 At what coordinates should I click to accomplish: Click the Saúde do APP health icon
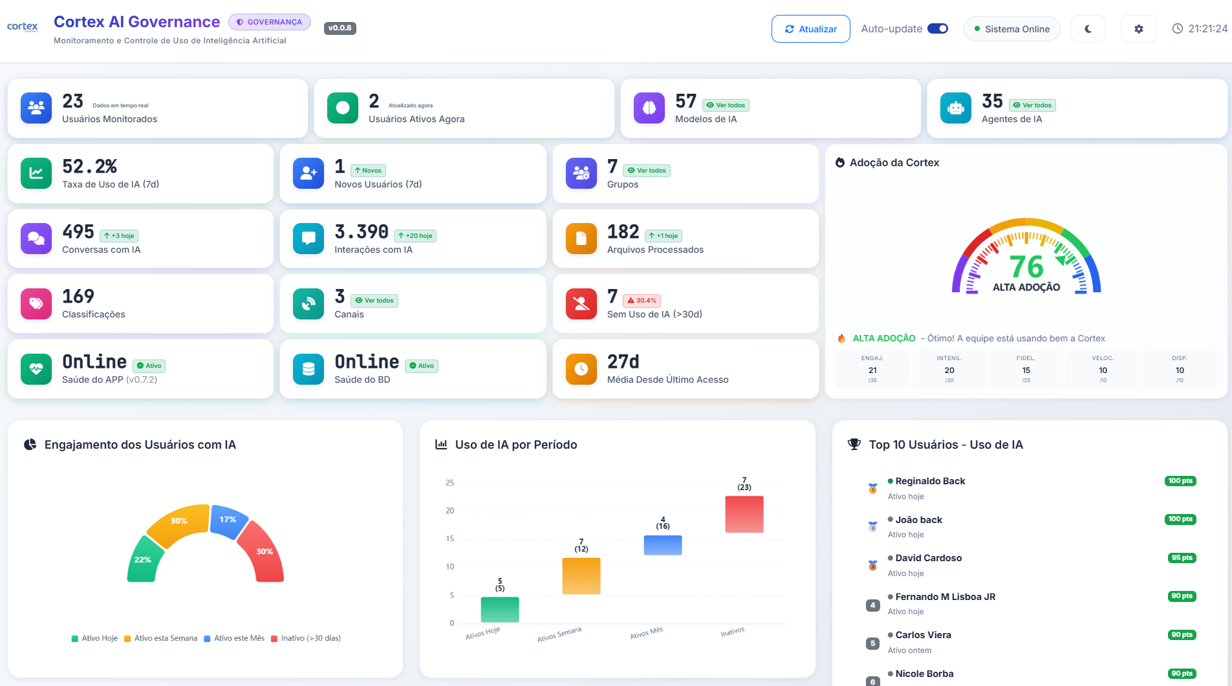36,369
